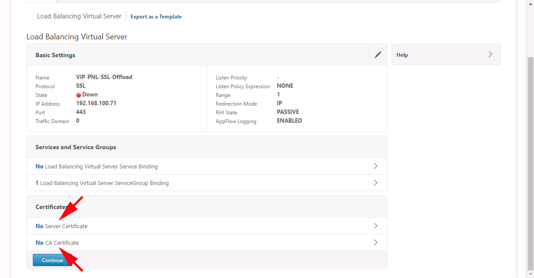
Task: Select No Server Certificate row text
Action: point(62,226)
